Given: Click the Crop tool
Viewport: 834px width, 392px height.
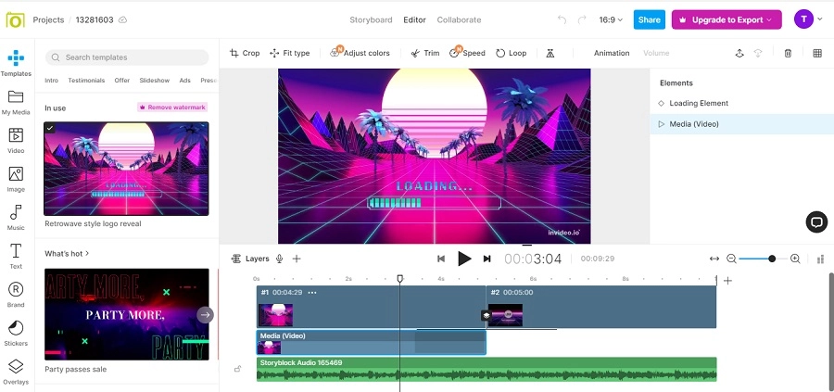Looking at the screenshot, I should click(245, 53).
